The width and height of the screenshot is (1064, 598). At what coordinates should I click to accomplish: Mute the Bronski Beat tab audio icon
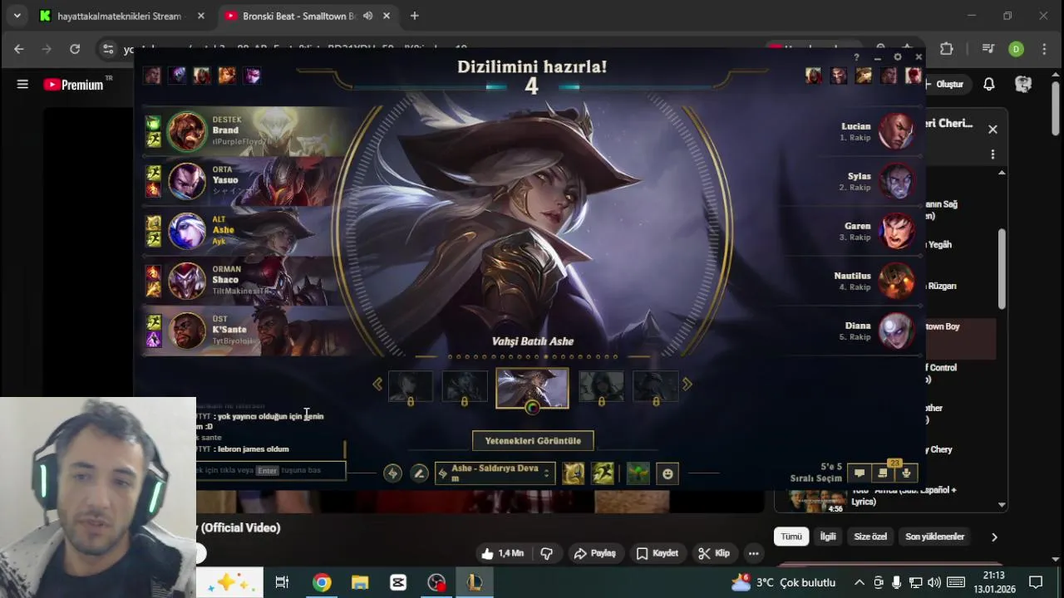[367, 16]
